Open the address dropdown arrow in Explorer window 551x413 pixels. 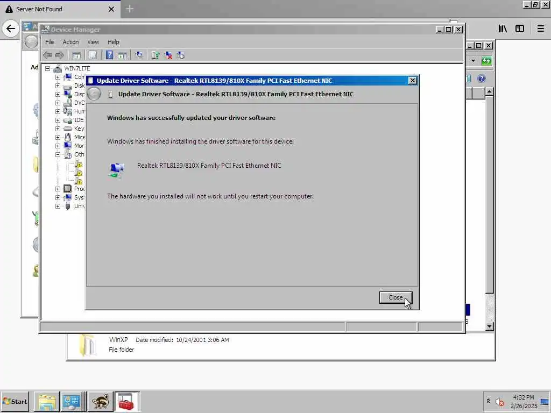(474, 61)
